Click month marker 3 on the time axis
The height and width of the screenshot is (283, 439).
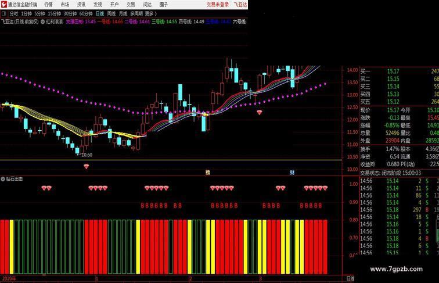(261, 278)
